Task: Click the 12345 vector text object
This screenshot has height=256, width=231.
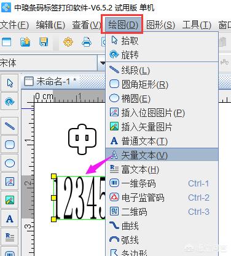Action: [x=80, y=198]
